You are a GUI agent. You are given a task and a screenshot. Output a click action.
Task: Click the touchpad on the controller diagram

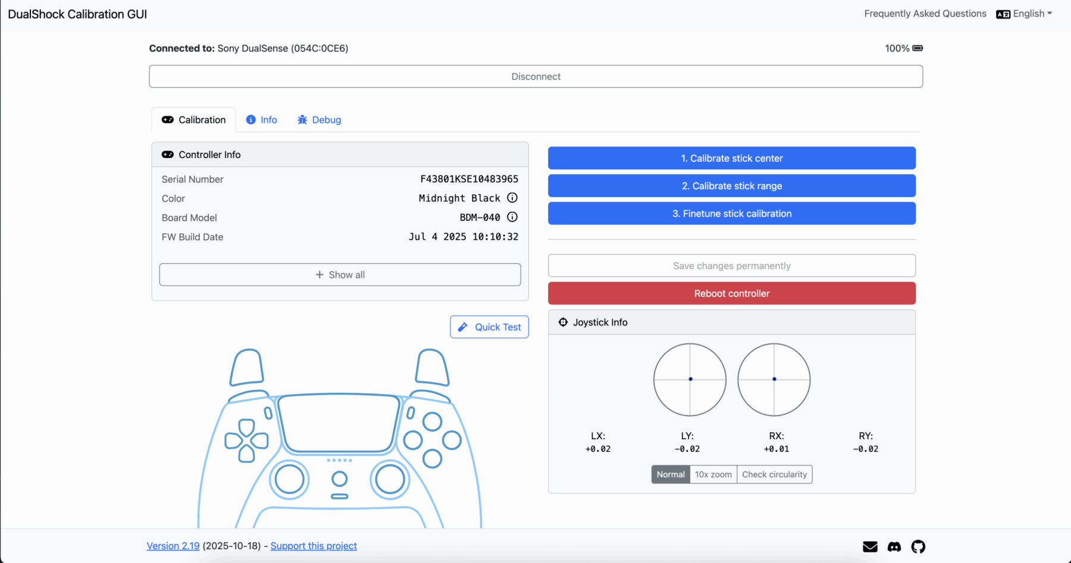point(339,424)
